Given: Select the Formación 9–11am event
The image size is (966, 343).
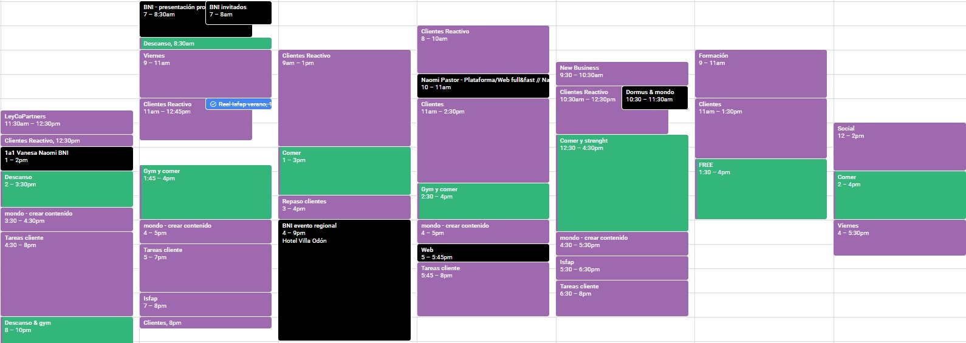Looking at the screenshot, I should point(760,73).
